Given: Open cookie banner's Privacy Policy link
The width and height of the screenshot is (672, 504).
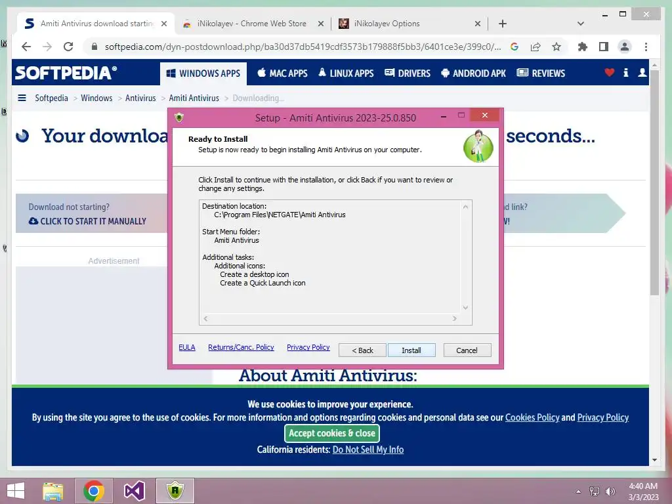Looking at the screenshot, I should (x=603, y=417).
